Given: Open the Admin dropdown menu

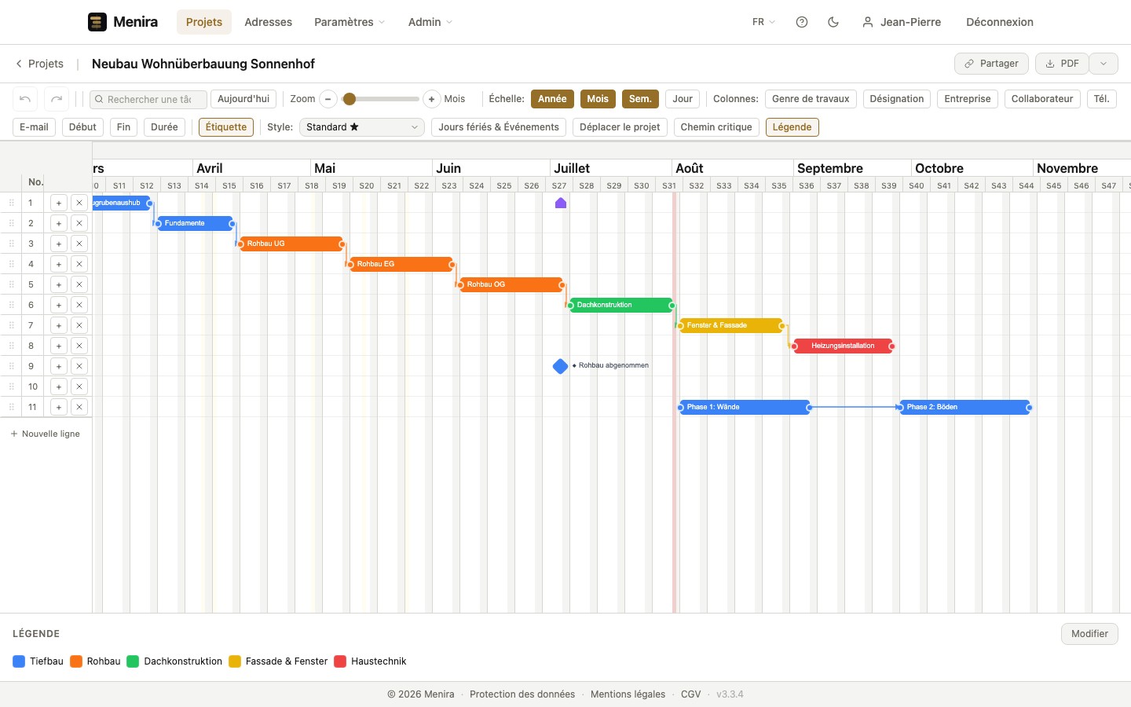Looking at the screenshot, I should (x=430, y=22).
